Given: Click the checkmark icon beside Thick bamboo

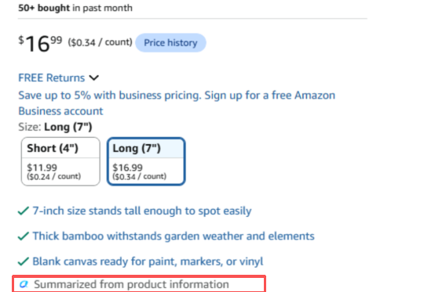Looking at the screenshot, I should pos(24,236).
